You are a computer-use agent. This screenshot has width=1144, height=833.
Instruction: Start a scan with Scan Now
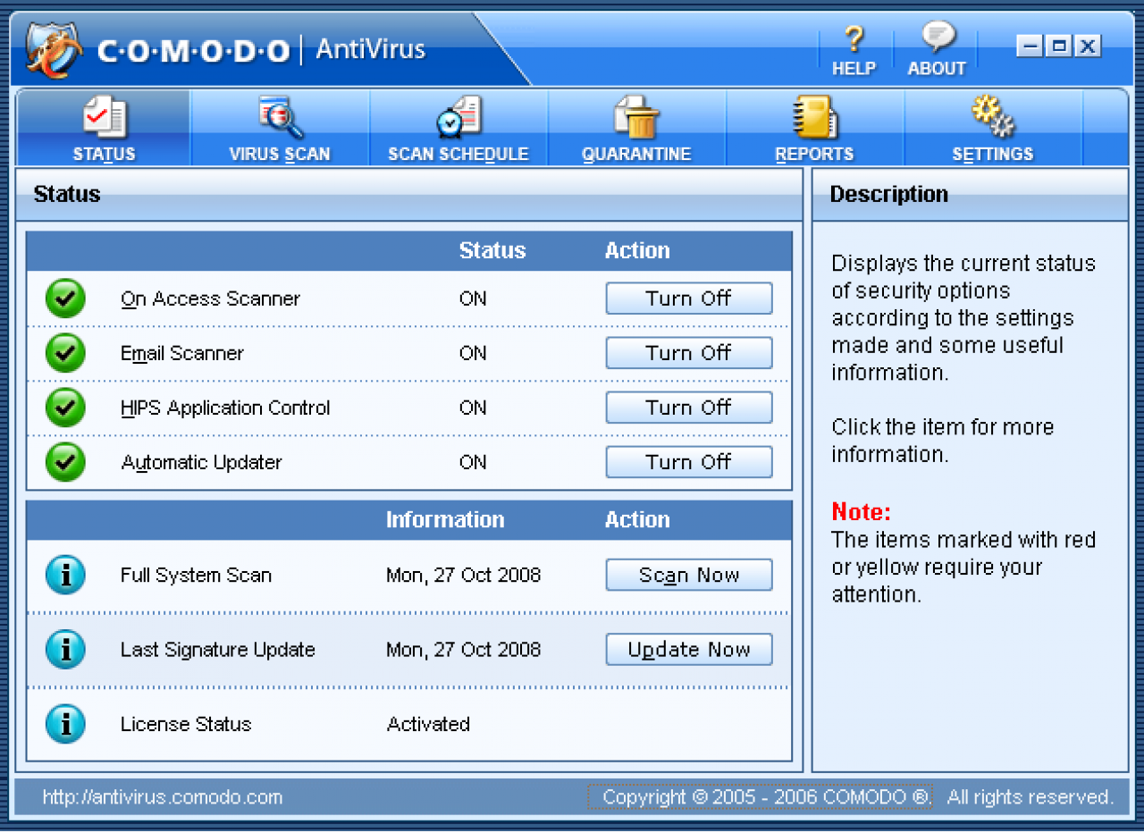(689, 575)
